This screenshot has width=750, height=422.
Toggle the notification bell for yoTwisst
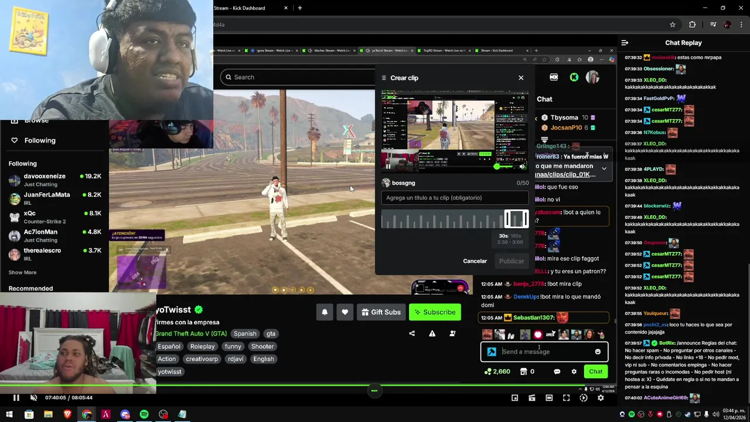(x=325, y=312)
